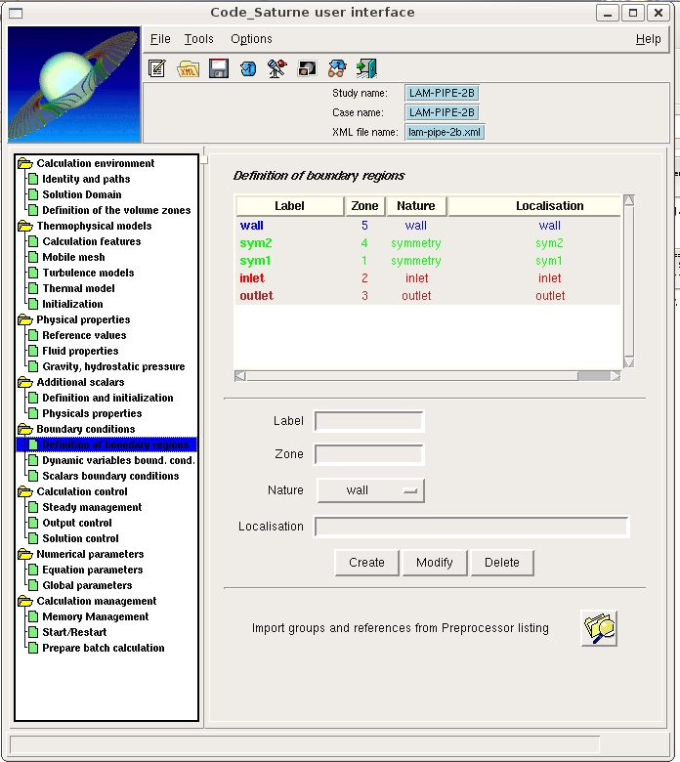
Task: Click the telescope toolbar icon
Action: pyautogui.click(x=277, y=68)
